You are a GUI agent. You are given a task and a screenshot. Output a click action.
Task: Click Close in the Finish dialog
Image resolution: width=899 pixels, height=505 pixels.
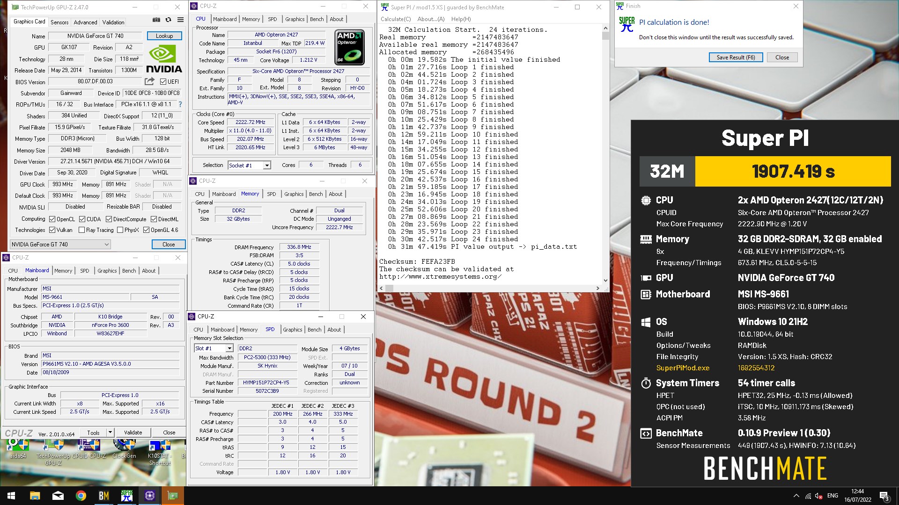tap(782, 57)
